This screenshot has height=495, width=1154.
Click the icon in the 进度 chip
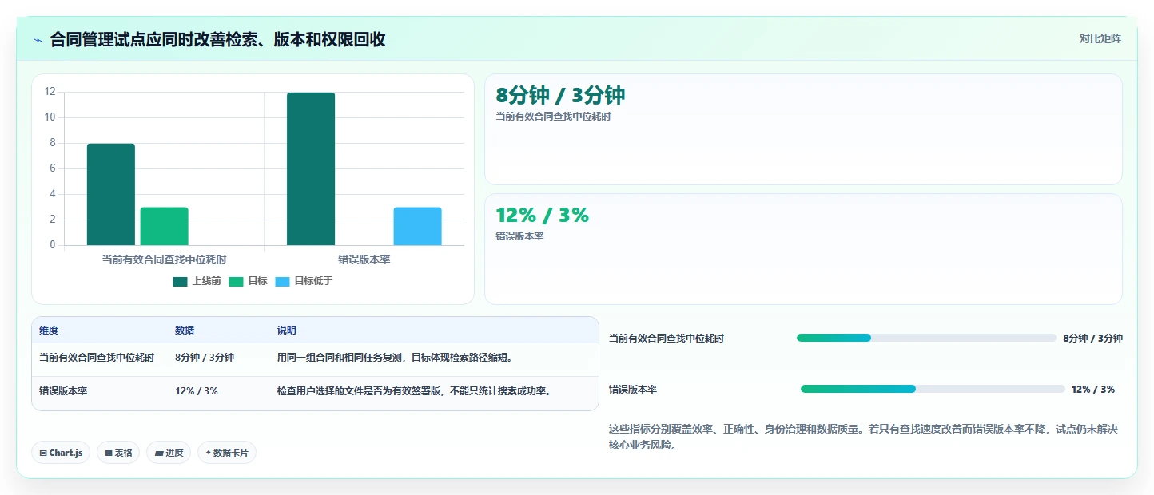tap(159, 453)
